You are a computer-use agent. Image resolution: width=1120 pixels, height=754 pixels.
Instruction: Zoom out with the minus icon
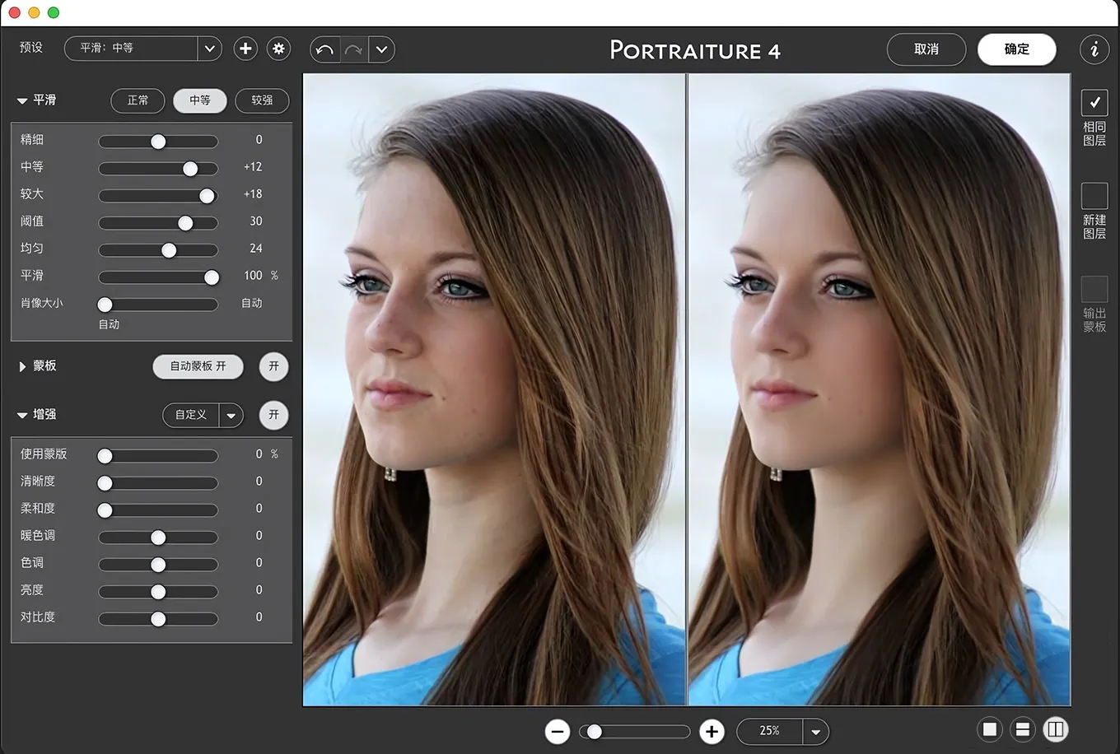558,731
